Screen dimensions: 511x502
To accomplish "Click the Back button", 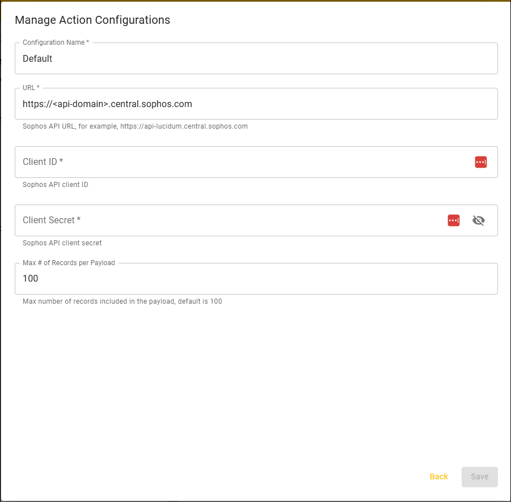I will coord(438,477).
